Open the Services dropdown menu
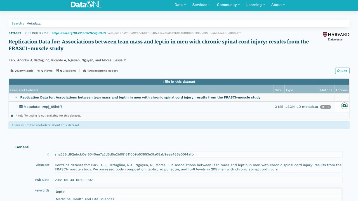The height and width of the screenshot is (201, 358). (x=201, y=5)
